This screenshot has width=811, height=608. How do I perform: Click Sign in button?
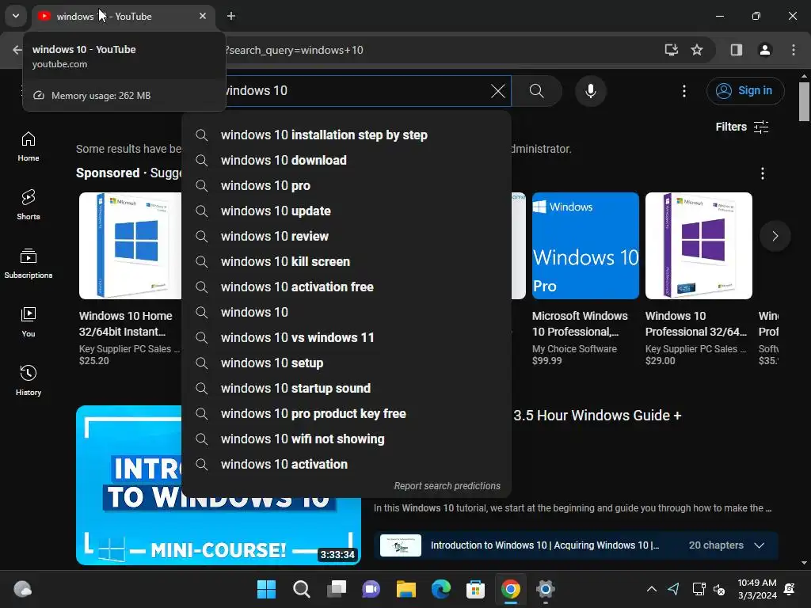745,91
